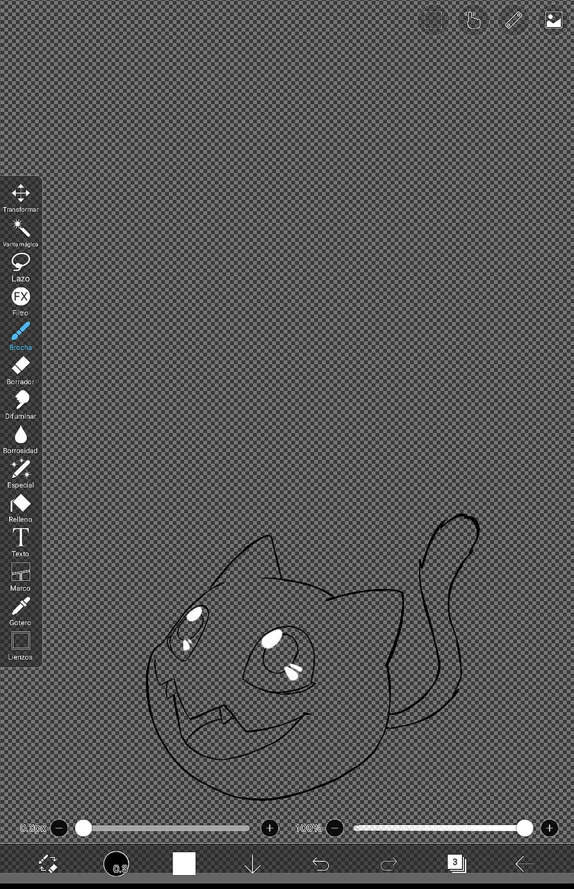Screen dimensions: 574x889
Task: Select the Lazo tool
Action: point(21,267)
